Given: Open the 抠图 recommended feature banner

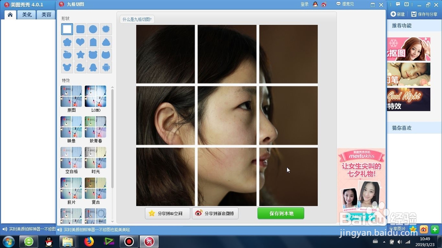Looking at the screenshot, I should click(408, 49).
